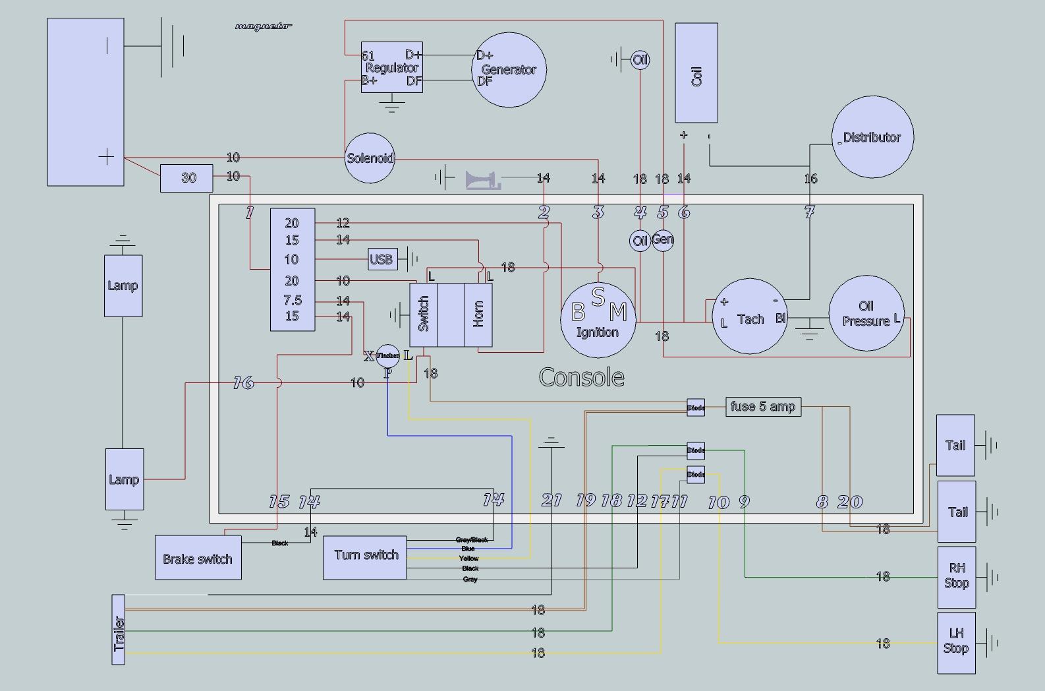Click the Trailer connector box
The width and height of the screenshot is (1045, 691).
(119, 630)
